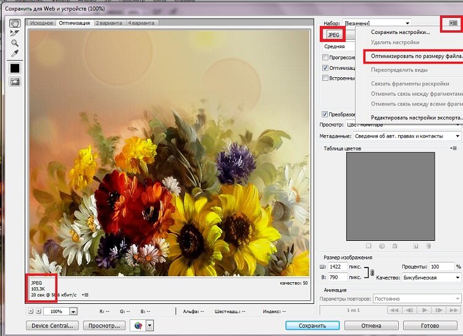The height and width of the screenshot is (336, 463).
Task: Toggle the Встроенный профиль checkbox
Action: click(x=325, y=78)
